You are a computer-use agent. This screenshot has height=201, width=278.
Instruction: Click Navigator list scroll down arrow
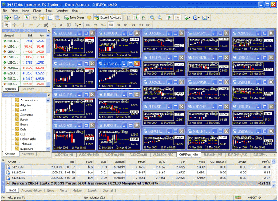48,149
